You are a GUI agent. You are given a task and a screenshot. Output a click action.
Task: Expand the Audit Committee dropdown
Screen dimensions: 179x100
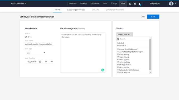(19, 4)
